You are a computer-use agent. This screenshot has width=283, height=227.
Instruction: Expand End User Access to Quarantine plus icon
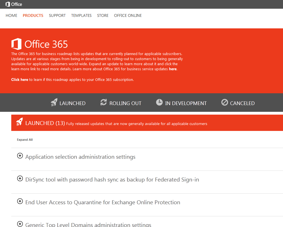coord(20,201)
